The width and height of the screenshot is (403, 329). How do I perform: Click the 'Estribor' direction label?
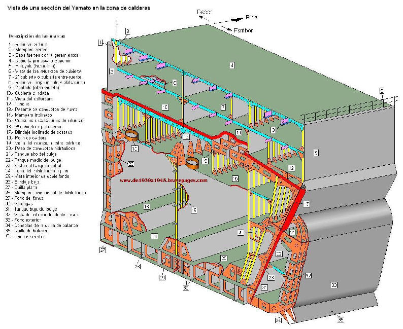(x=243, y=30)
